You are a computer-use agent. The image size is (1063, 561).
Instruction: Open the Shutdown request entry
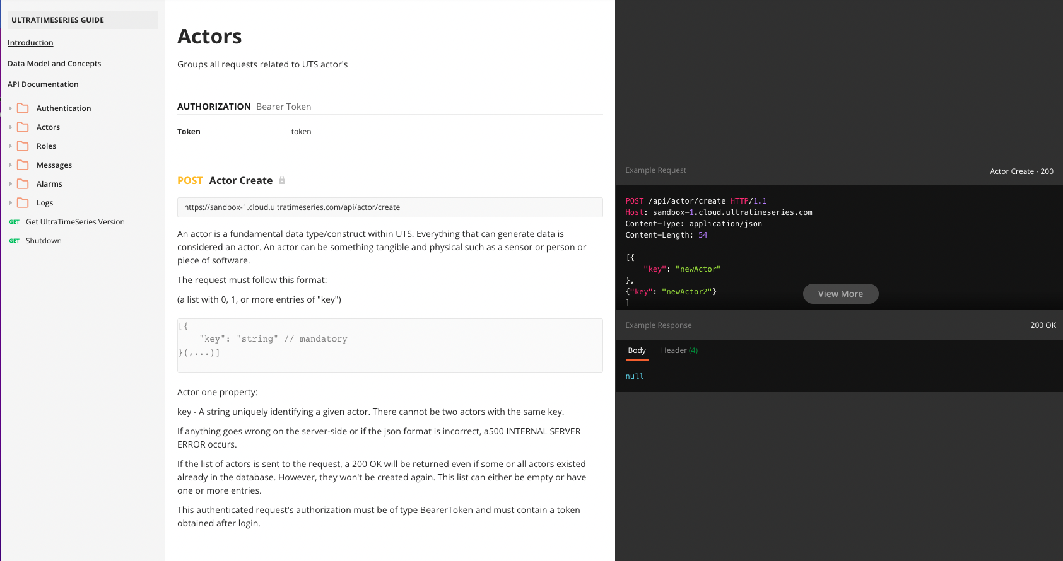[44, 241]
